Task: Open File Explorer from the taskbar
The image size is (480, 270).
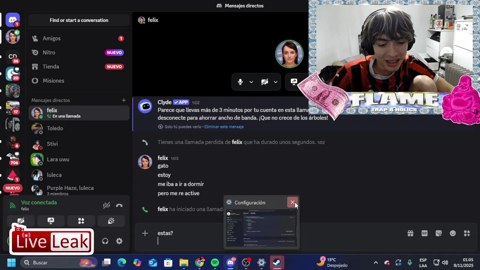Action: click(184, 262)
